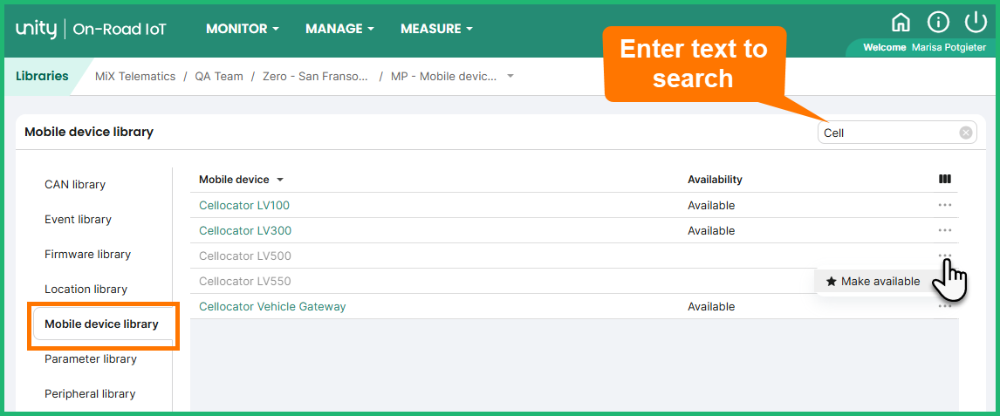Image resolution: width=1000 pixels, height=416 pixels.
Task: Open the Cellocator LV100 link
Action: tap(244, 205)
